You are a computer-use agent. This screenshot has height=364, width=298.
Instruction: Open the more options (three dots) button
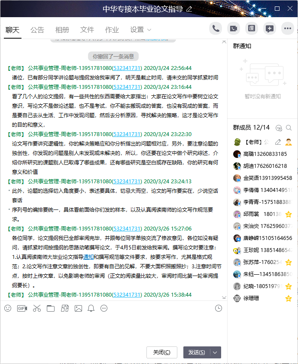tap(288, 29)
